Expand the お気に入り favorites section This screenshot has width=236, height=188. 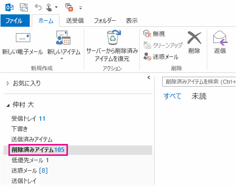[8, 84]
